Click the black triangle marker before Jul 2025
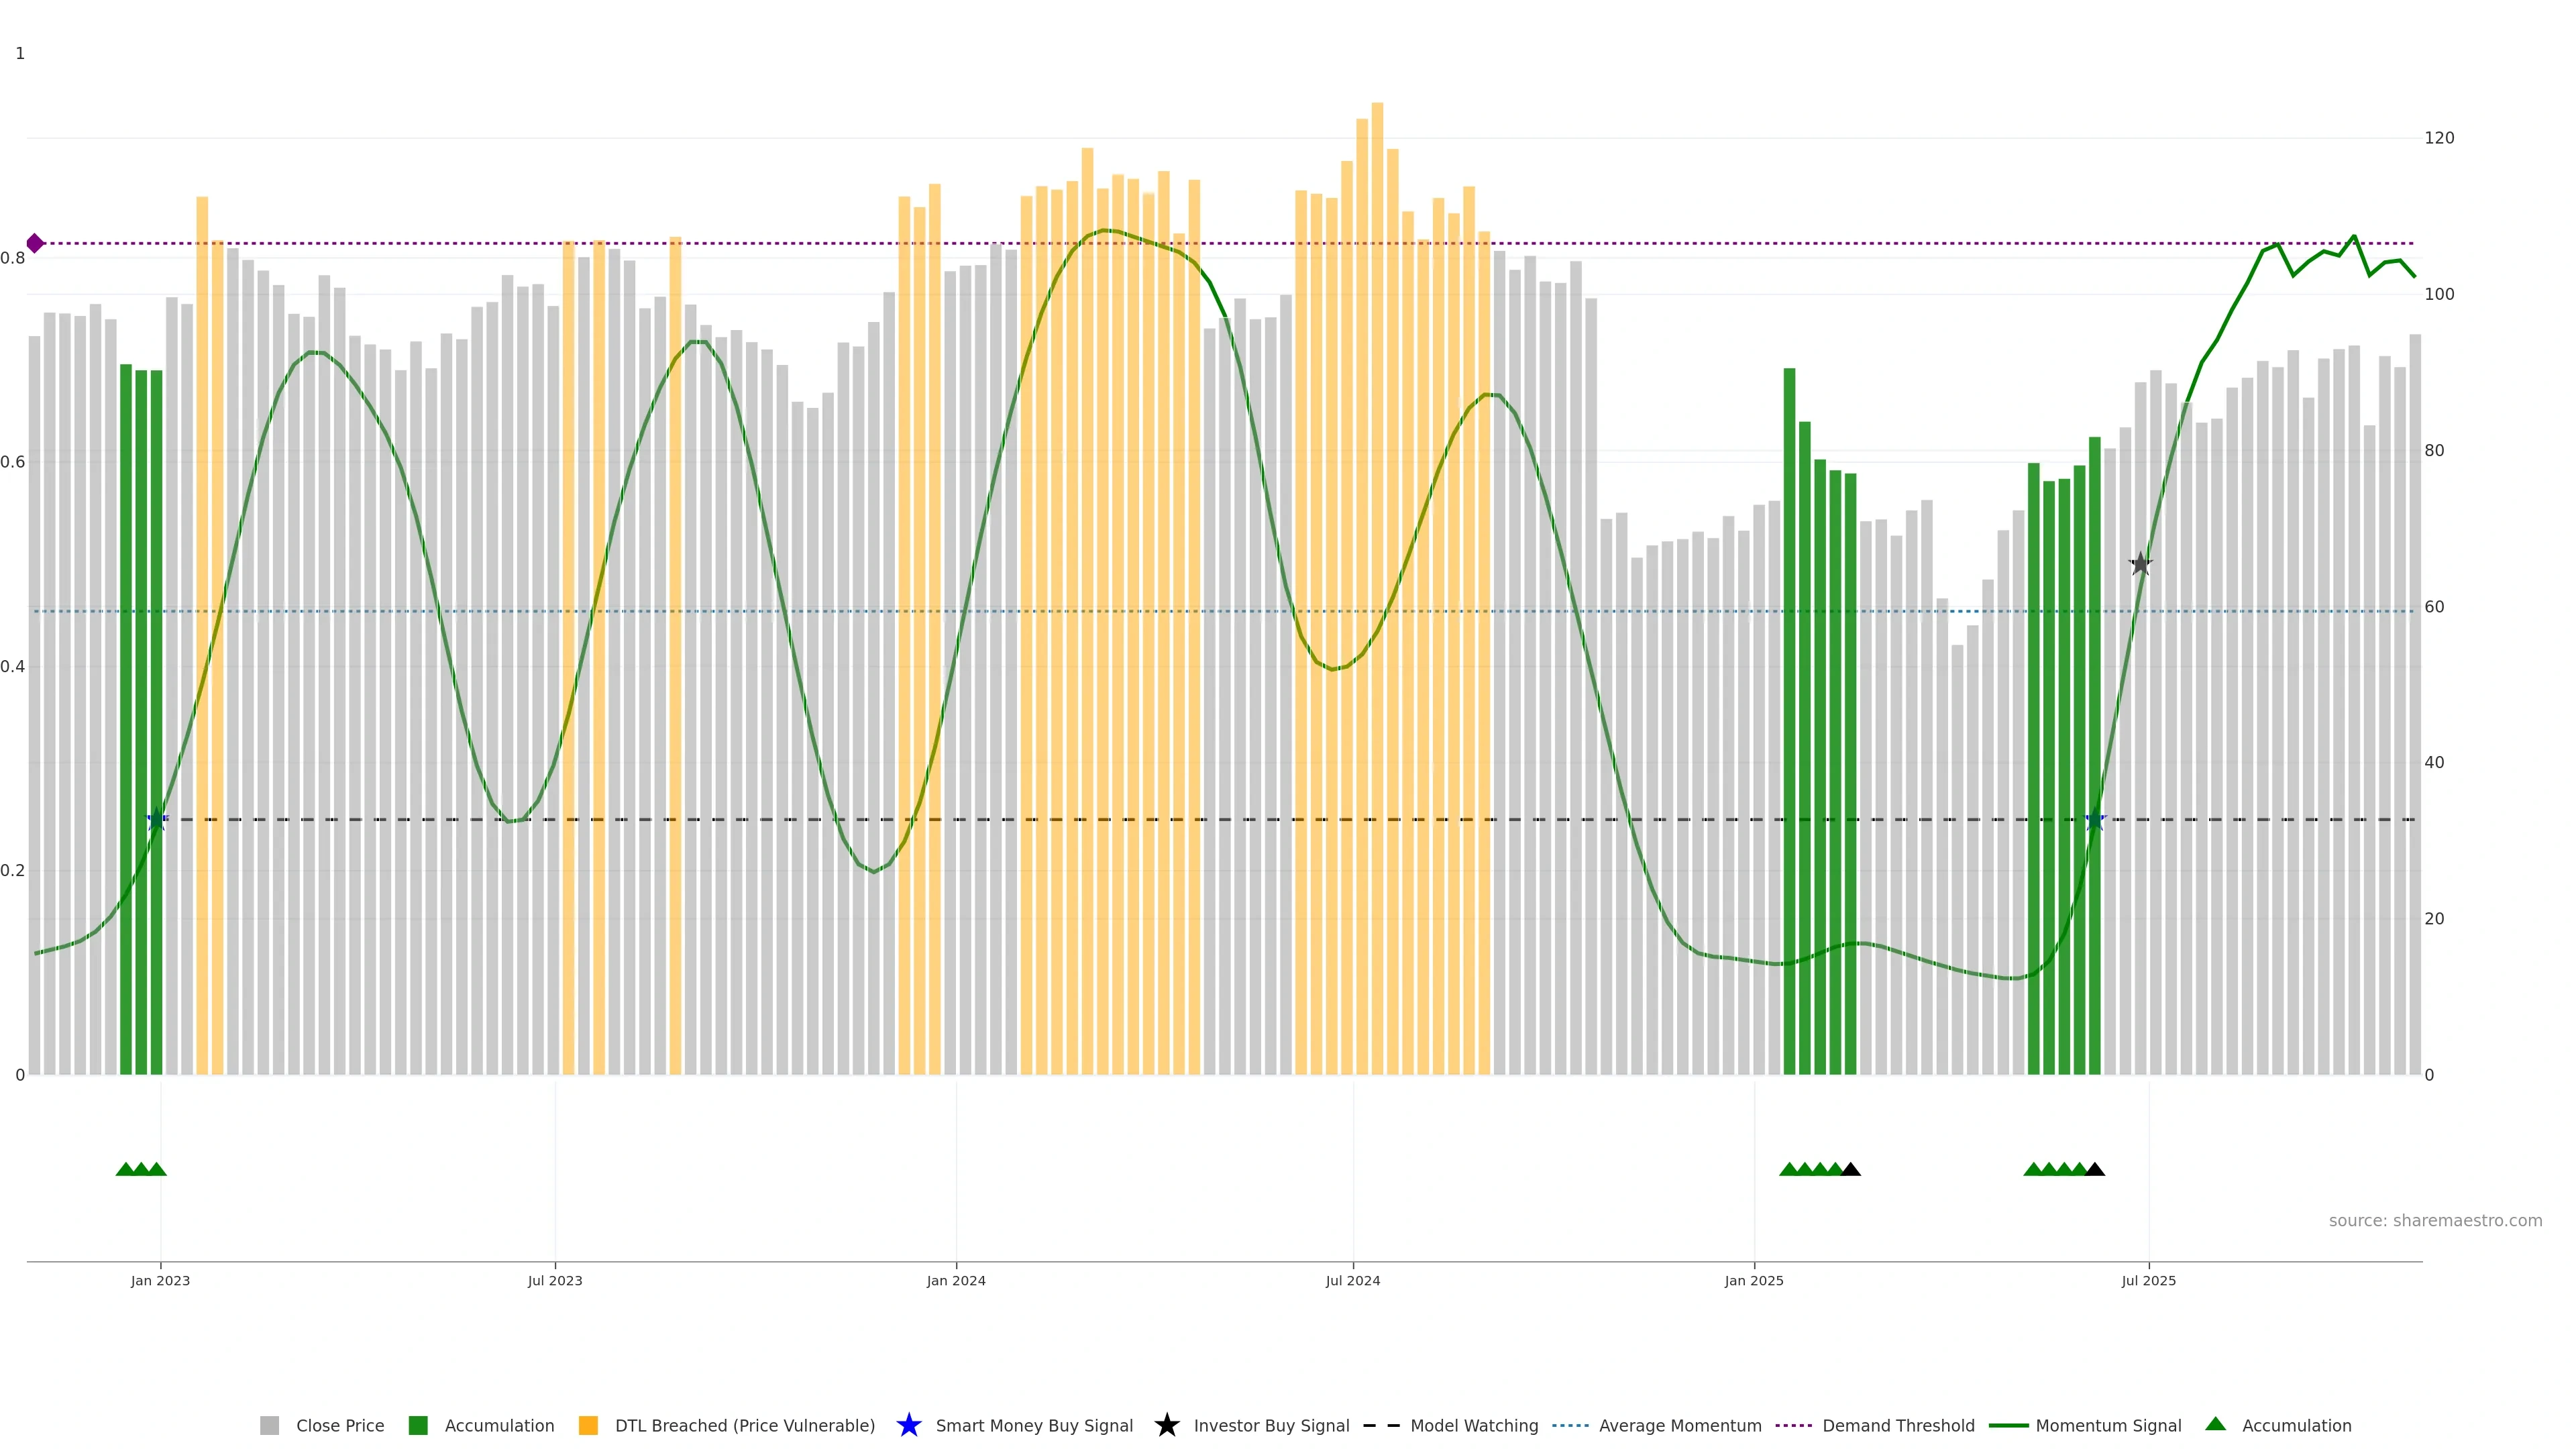This screenshot has height=1449, width=2576. (x=2095, y=1169)
